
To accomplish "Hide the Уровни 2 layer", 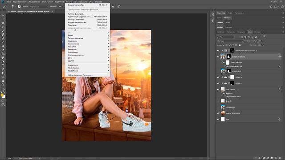I will pyautogui.click(x=218, y=83).
